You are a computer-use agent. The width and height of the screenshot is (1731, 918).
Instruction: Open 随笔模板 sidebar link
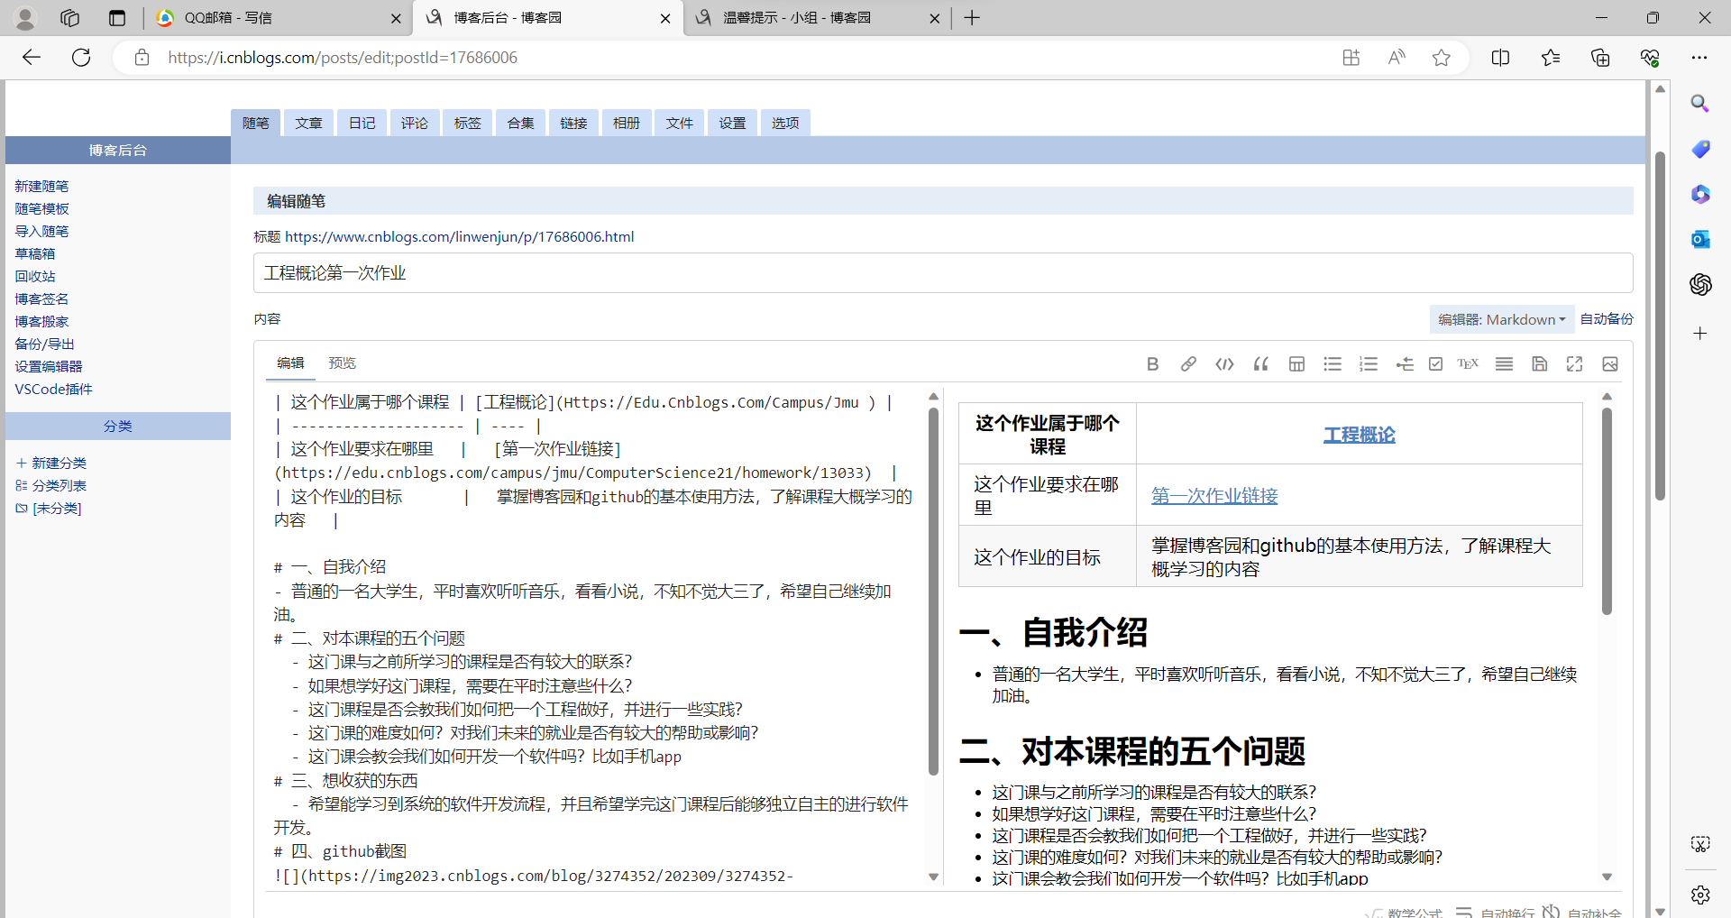[x=41, y=208]
